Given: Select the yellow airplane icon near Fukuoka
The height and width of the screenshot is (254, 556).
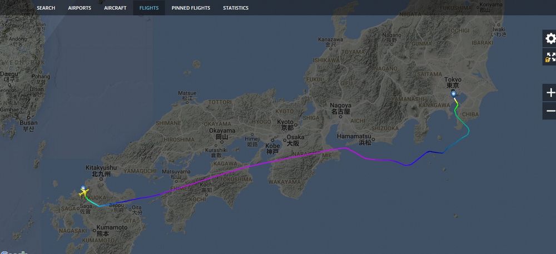Looking at the screenshot, I should [x=84, y=193].
